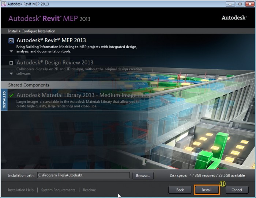256x198 pixels.
Task: Click into the Installation path field
Action: pos(83,175)
